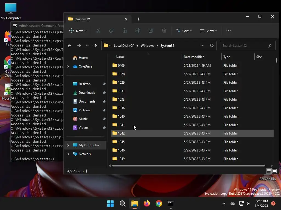Launch Firefox from the taskbar
Viewport: 281px width, 210px height.
[147, 203]
